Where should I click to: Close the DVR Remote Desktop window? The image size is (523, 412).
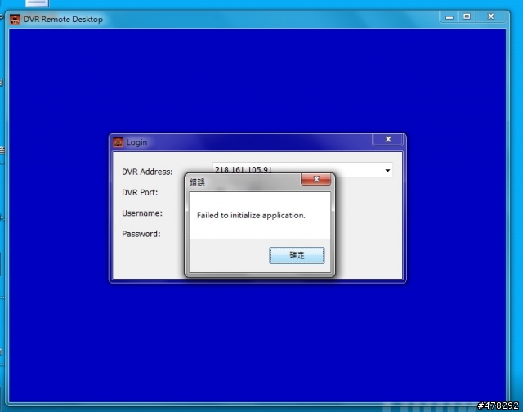[x=490, y=16]
